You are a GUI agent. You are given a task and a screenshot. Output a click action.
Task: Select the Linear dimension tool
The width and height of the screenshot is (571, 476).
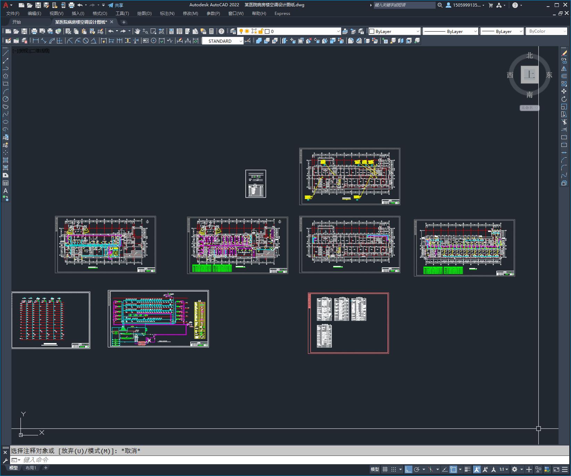tap(35, 41)
